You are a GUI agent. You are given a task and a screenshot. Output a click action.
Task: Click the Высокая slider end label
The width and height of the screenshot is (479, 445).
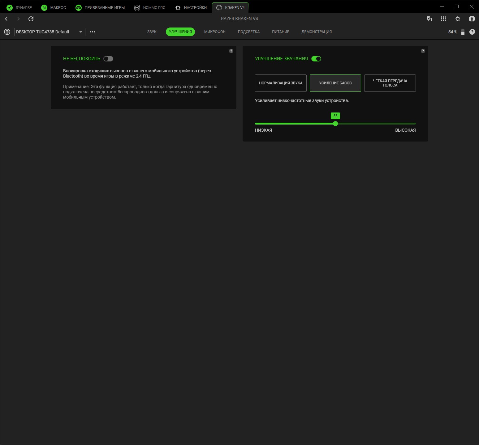point(405,130)
